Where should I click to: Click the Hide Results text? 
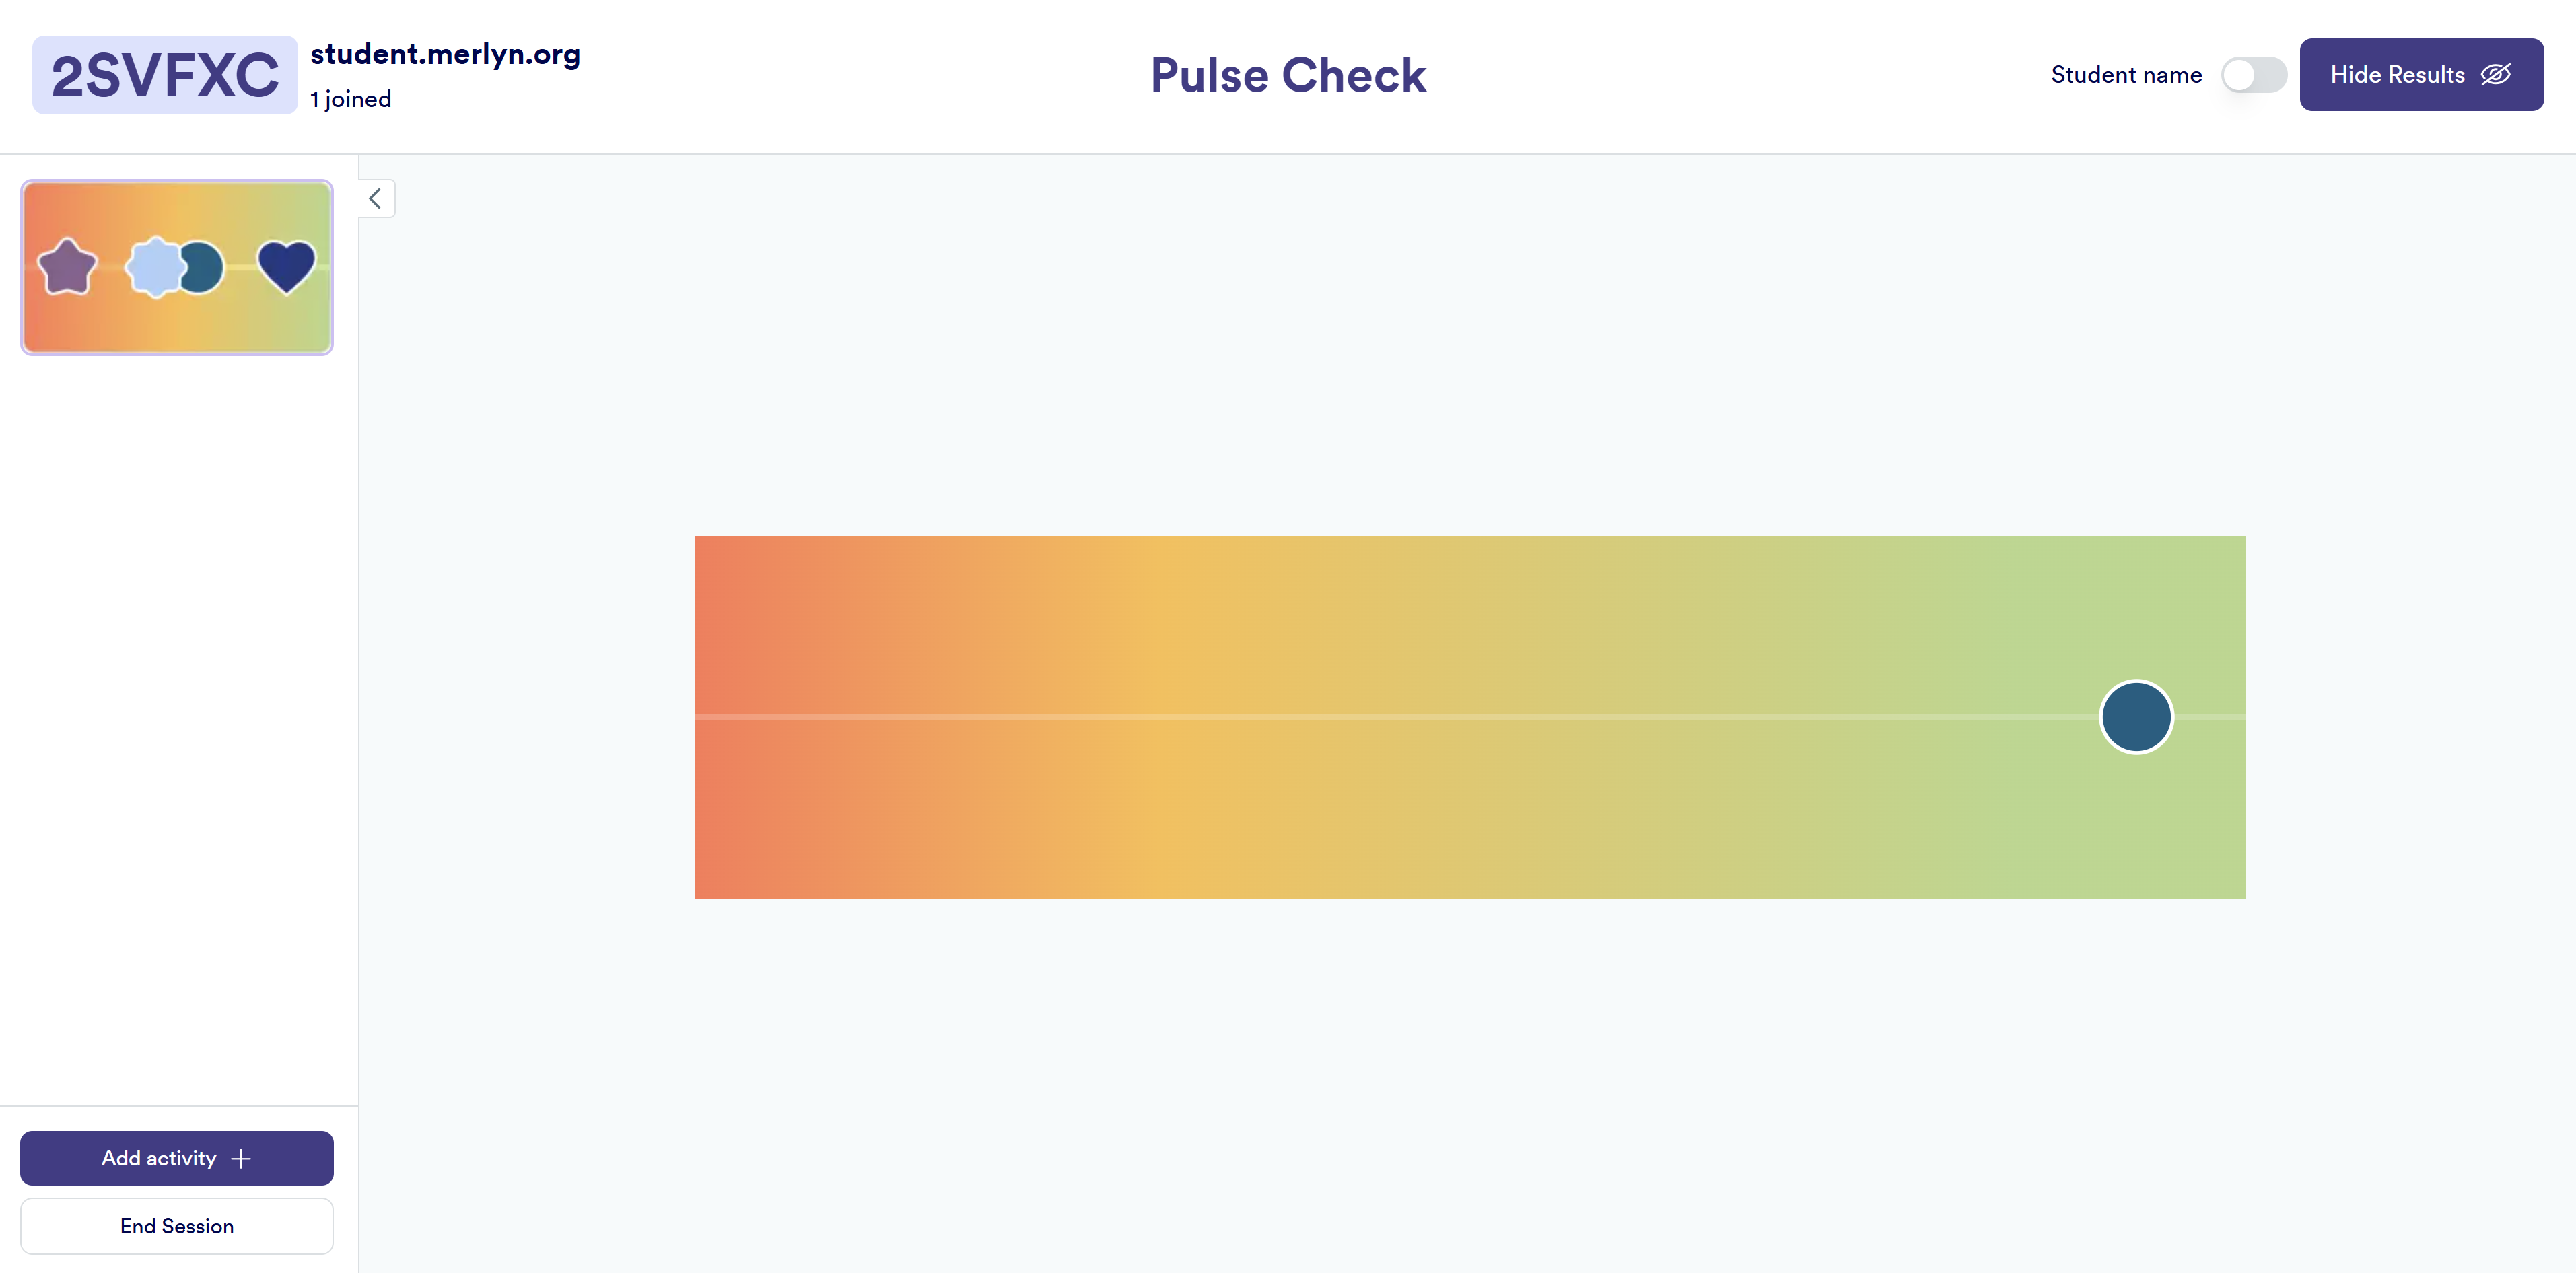(2397, 75)
